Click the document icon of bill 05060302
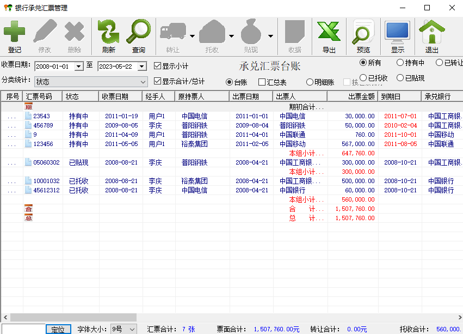This screenshot has height=334, width=463. point(28,162)
